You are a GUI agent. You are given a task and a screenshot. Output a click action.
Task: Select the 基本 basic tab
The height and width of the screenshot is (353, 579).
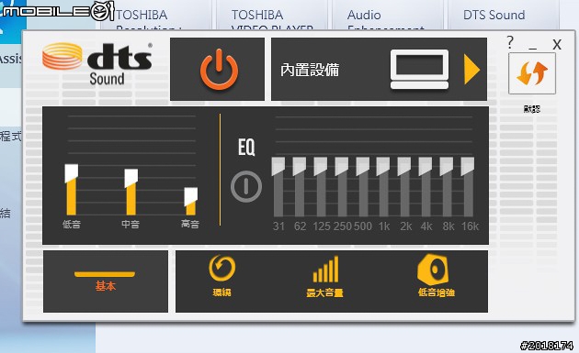(x=106, y=281)
